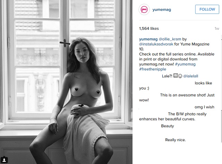The image size is (222, 164).
Task: Click the 'Really nice.' comment
Action: [175, 140]
